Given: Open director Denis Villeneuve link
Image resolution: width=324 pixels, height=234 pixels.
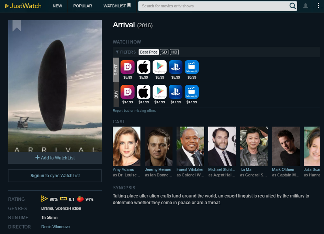Looking at the screenshot, I should (x=55, y=227).
